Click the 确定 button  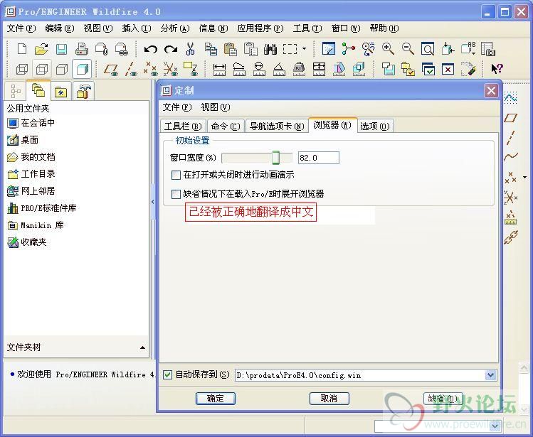[216, 399]
